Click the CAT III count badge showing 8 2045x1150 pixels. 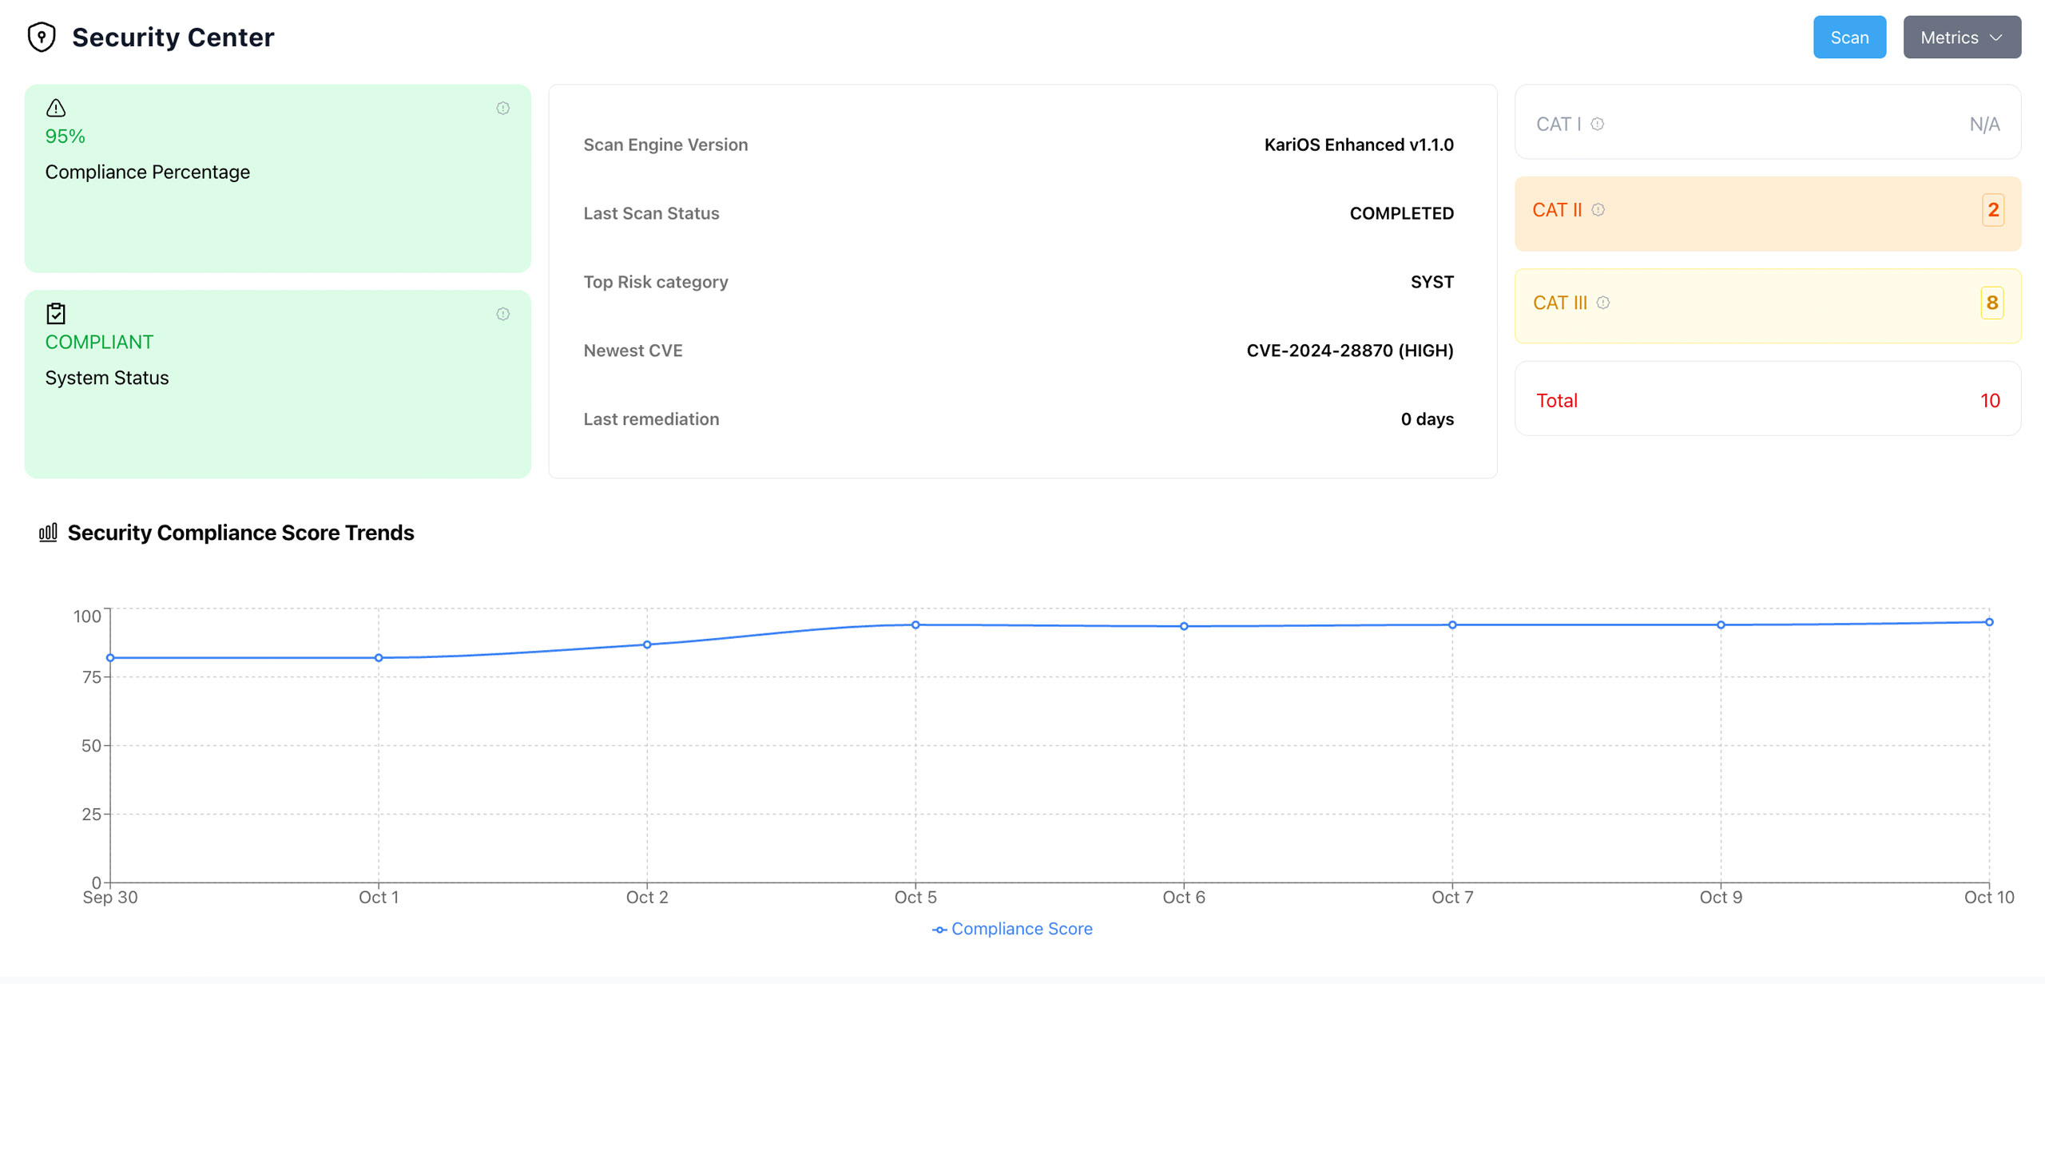click(1991, 303)
